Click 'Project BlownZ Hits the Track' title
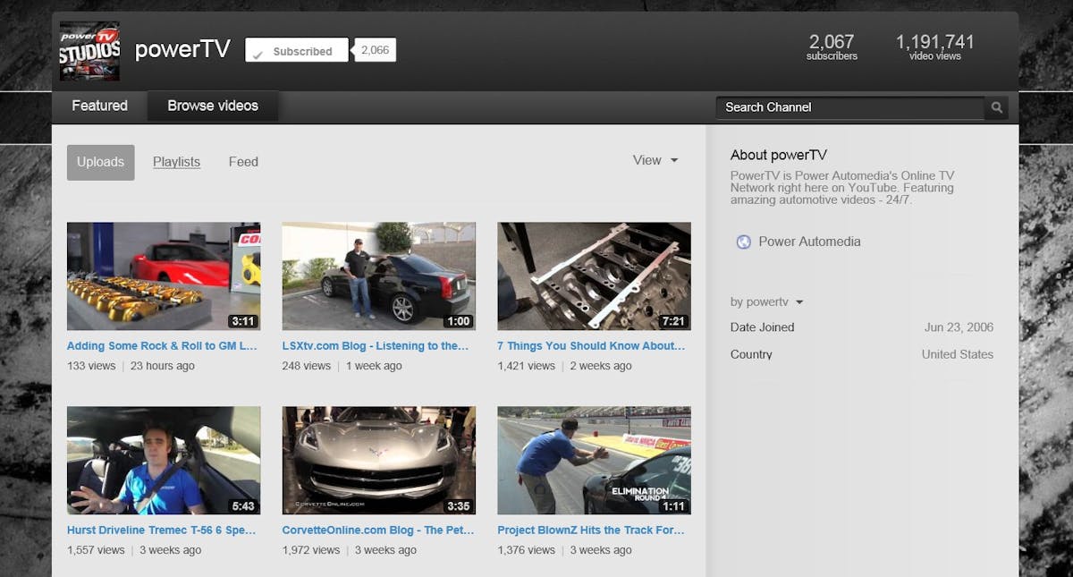This screenshot has height=577, width=1073. (x=591, y=530)
